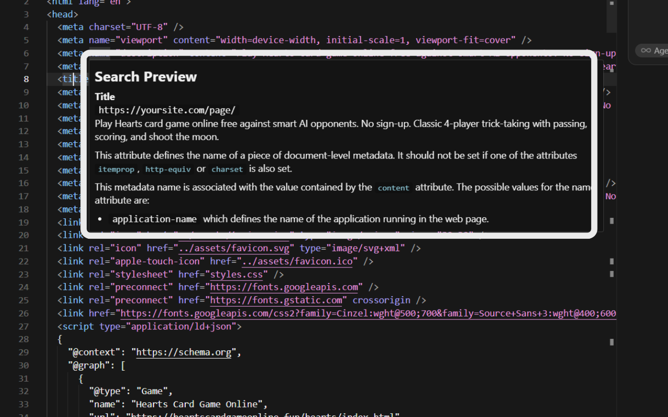The height and width of the screenshot is (417, 668).
Task: Click "apple-touch-icon" rel value
Action: (x=158, y=261)
